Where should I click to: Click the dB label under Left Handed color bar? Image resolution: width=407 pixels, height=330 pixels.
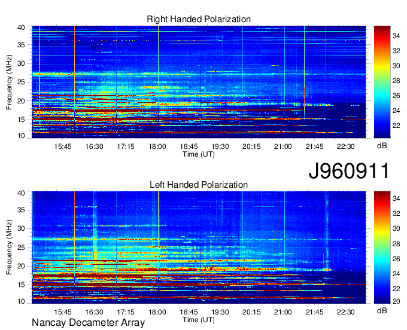pos(382,310)
